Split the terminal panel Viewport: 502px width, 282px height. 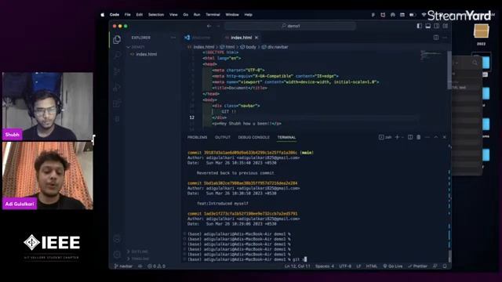click(x=410, y=137)
